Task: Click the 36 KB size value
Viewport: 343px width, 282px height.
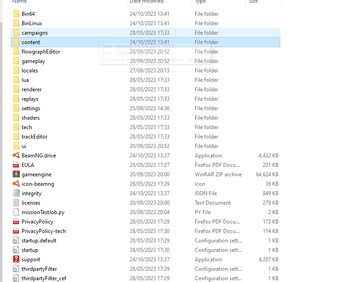Action: [272, 184]
